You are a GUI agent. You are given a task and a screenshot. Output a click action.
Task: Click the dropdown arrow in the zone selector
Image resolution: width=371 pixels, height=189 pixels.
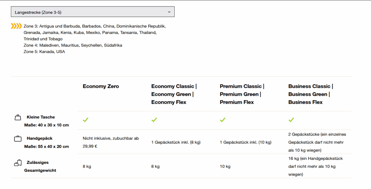pyautogui.click(x=169, y=12)
